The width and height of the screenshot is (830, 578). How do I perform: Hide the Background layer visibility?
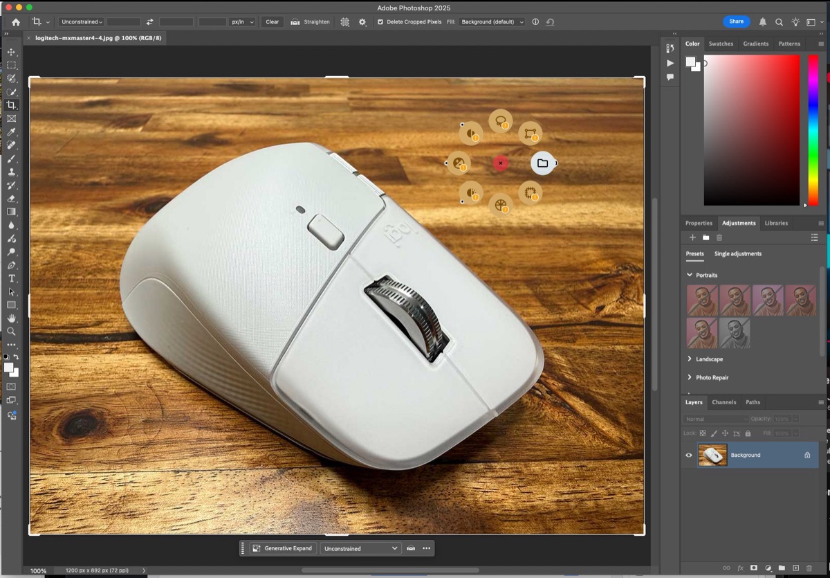point(688,455)
